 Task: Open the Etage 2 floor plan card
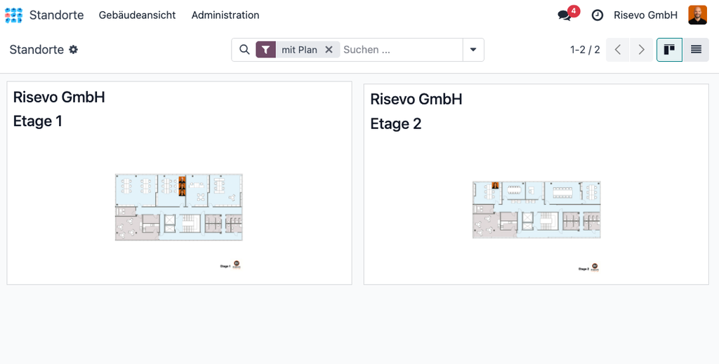click(x=536, y=184)
